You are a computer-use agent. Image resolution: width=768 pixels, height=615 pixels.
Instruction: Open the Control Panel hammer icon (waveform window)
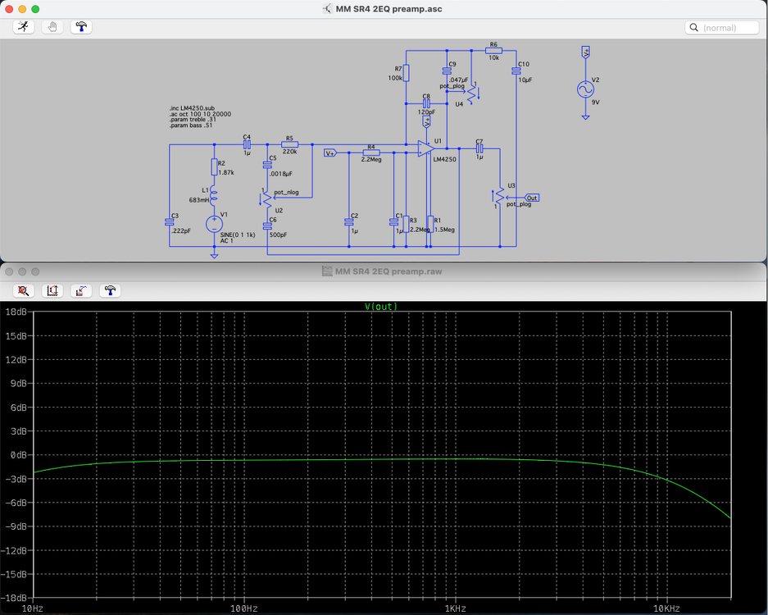[109, 290]
